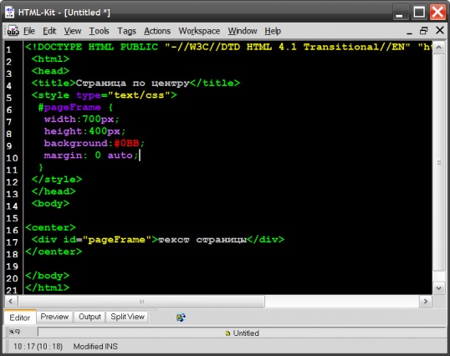Click the horizontal scrollbar right arrow
This screenshot has height=356, width=450.
(x=426, y=301)
